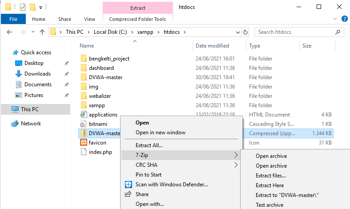Click the Properties quick access toolbar icon

tap(23, 7)
